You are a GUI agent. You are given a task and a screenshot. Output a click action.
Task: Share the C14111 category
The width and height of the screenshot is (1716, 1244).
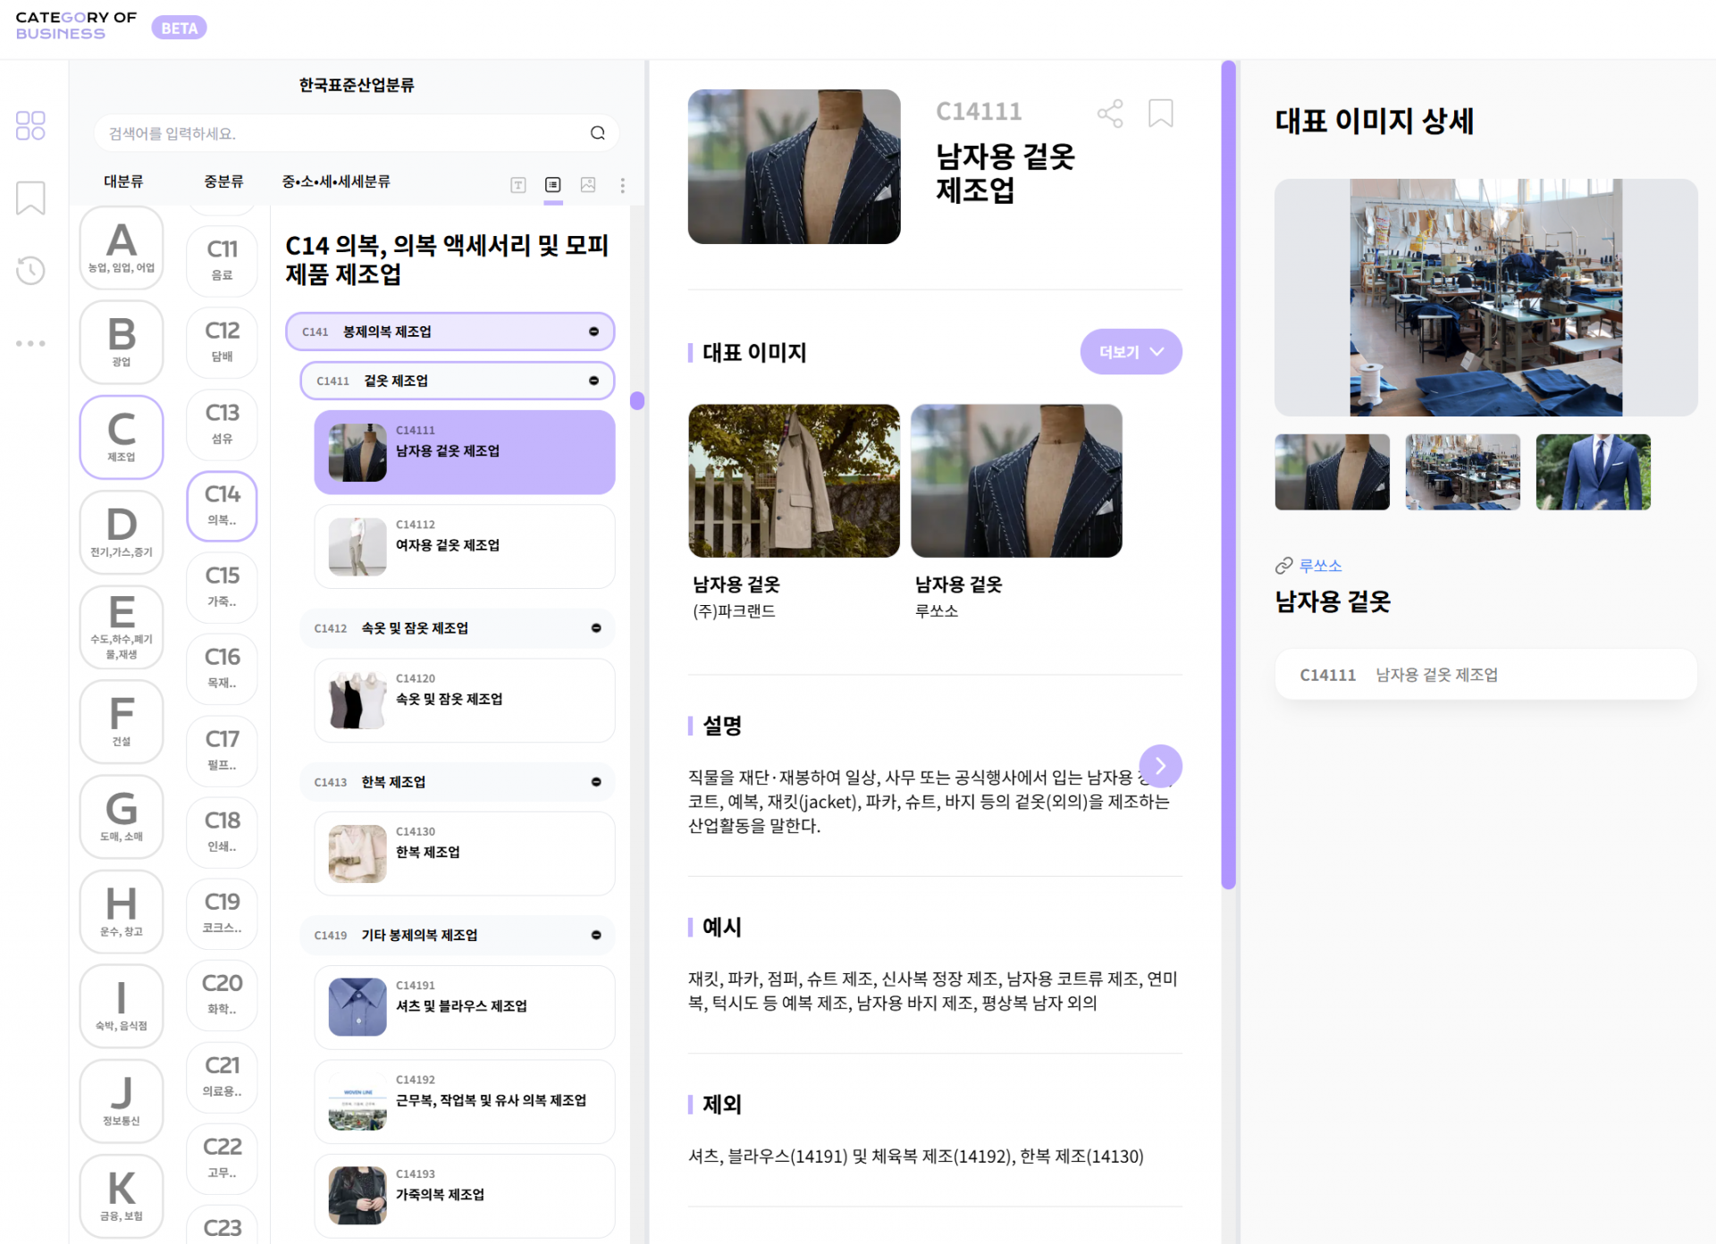click(x=1109, y=113)
